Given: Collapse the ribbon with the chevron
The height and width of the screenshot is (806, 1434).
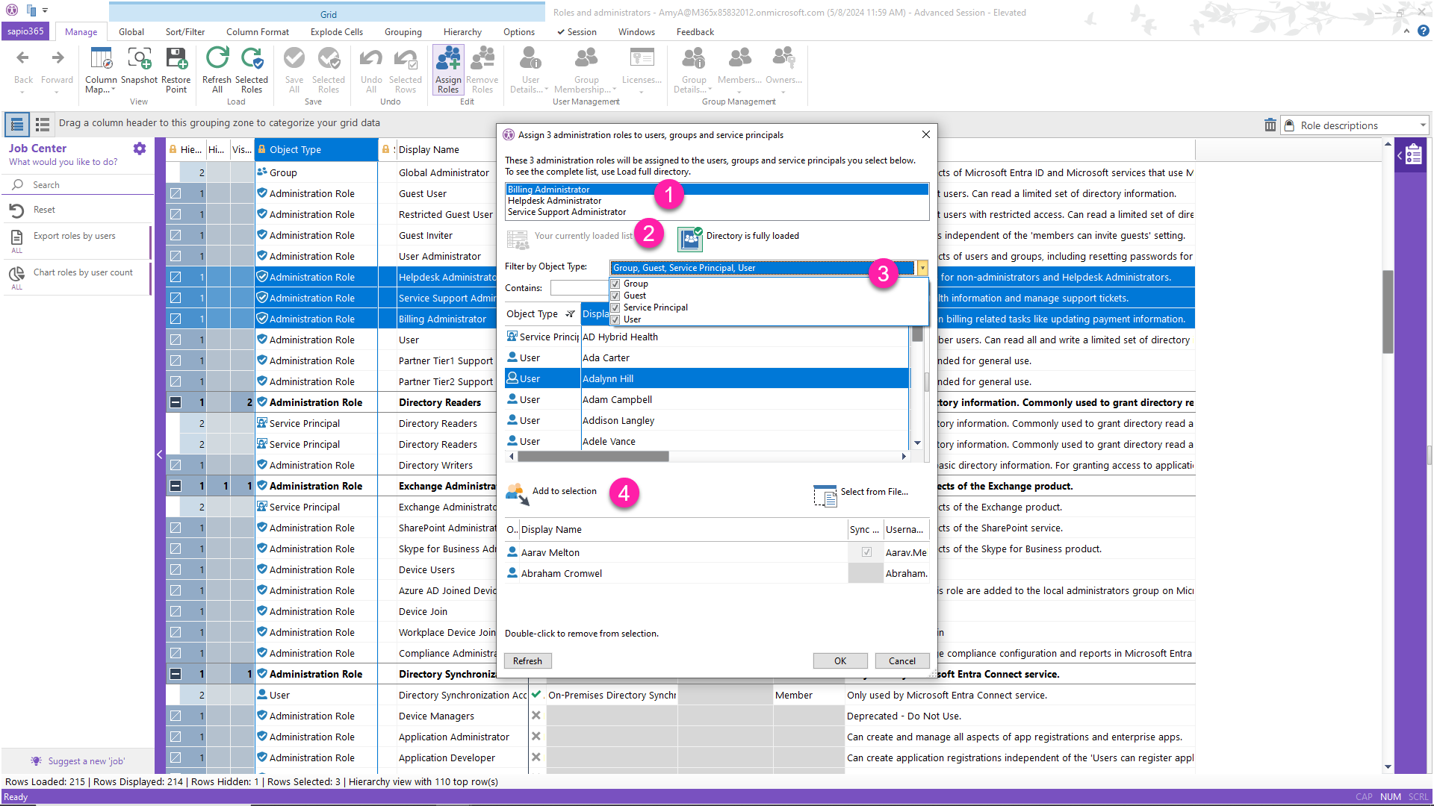Looking at the screenshot, I should (1406, 31).
